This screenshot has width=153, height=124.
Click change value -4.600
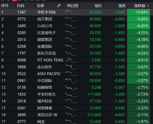pyautogui.click(x=119, y=115)
